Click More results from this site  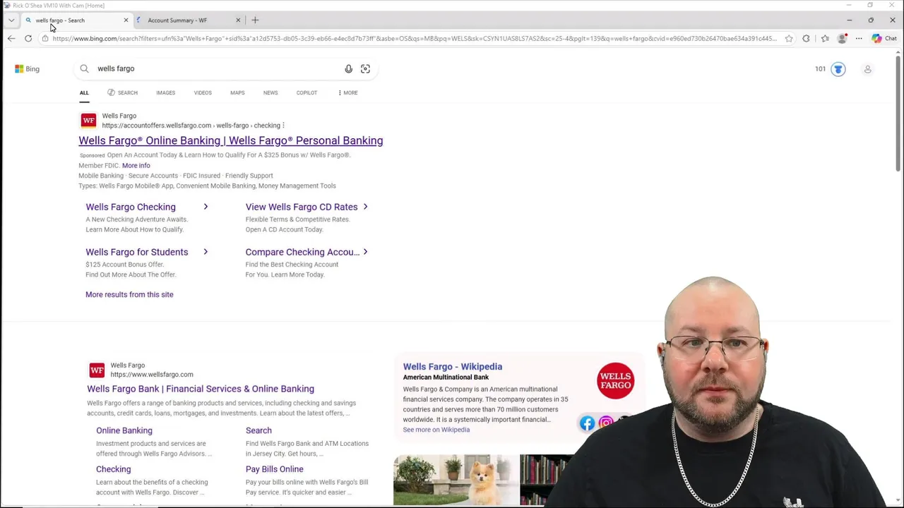(129, 294)
